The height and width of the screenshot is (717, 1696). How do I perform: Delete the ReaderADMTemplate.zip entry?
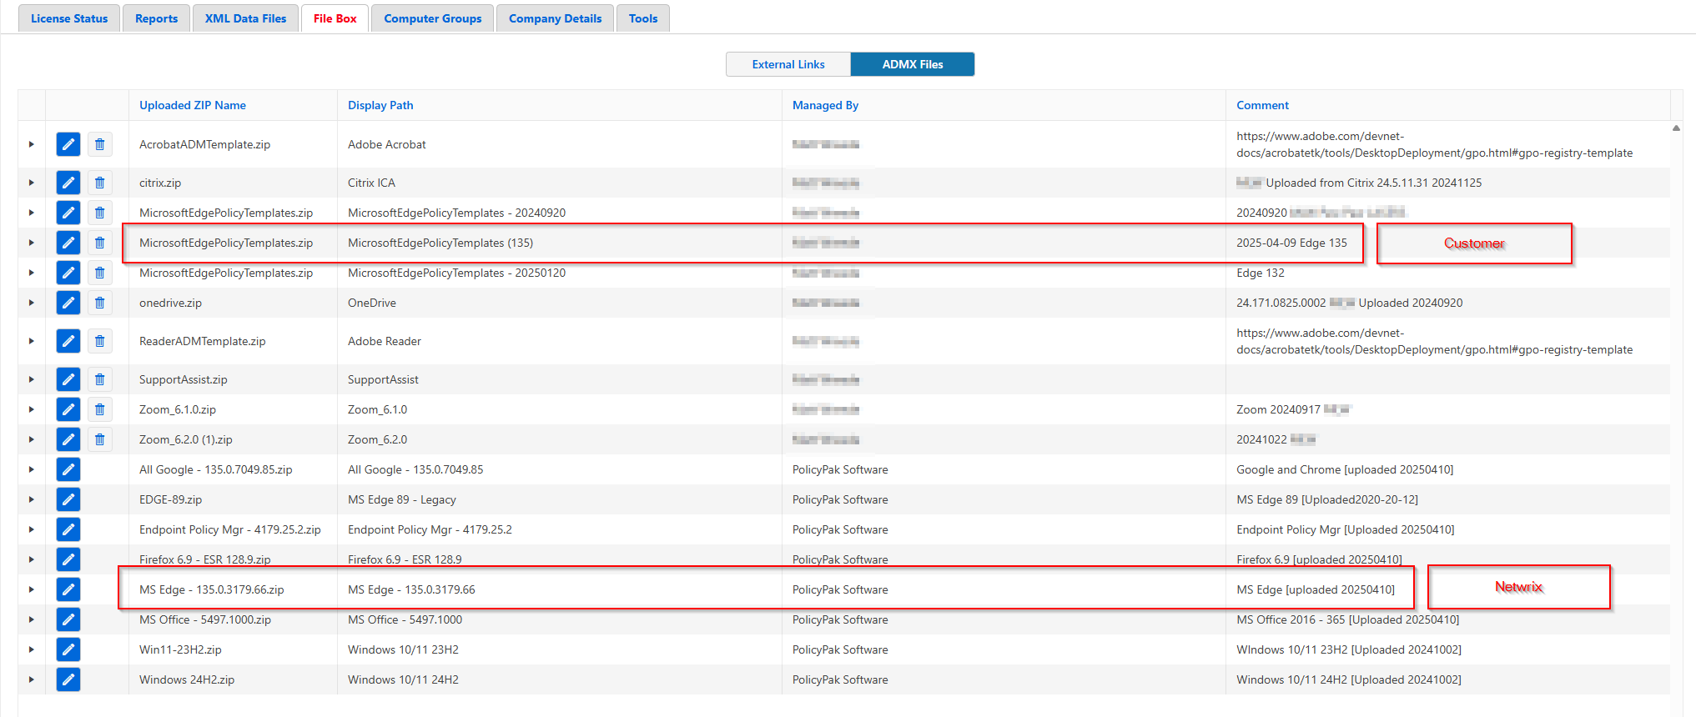(x=99, y=341)
